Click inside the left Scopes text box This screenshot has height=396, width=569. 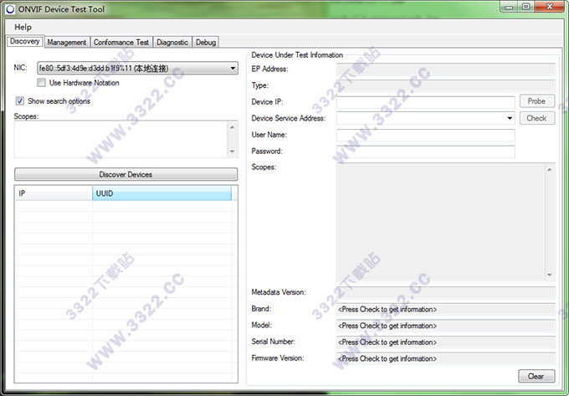pos(120,139)
